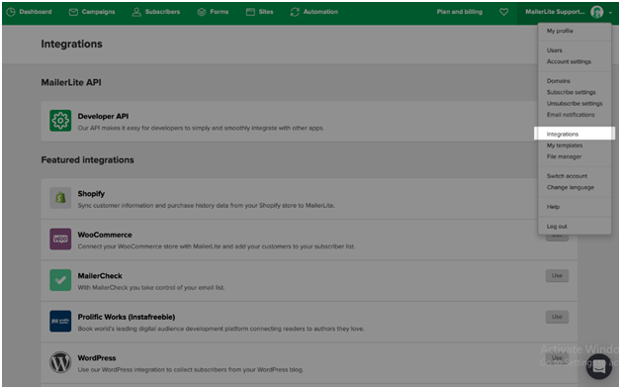Click the Developer API description text

coord(201,128)
